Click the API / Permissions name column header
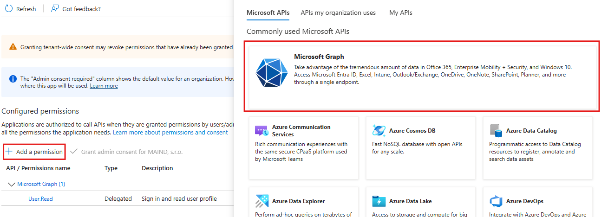 (38, 168)
